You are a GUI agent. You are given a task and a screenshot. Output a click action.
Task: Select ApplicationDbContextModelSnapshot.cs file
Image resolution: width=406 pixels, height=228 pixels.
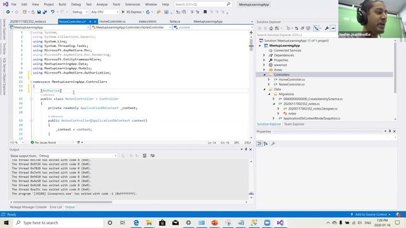click(311, 118)
